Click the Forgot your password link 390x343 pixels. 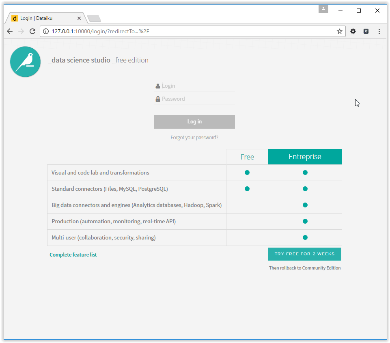[x=194, y=137]
